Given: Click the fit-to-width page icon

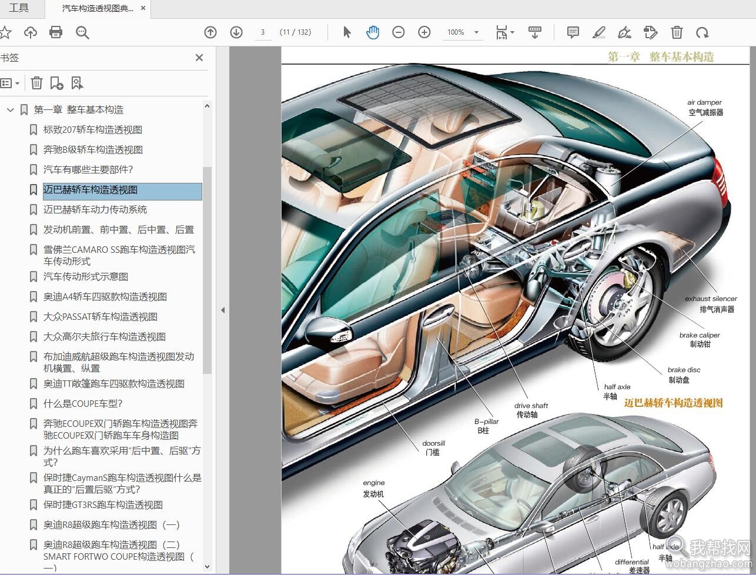Looking at the screenshot, I should click(501, 32).
